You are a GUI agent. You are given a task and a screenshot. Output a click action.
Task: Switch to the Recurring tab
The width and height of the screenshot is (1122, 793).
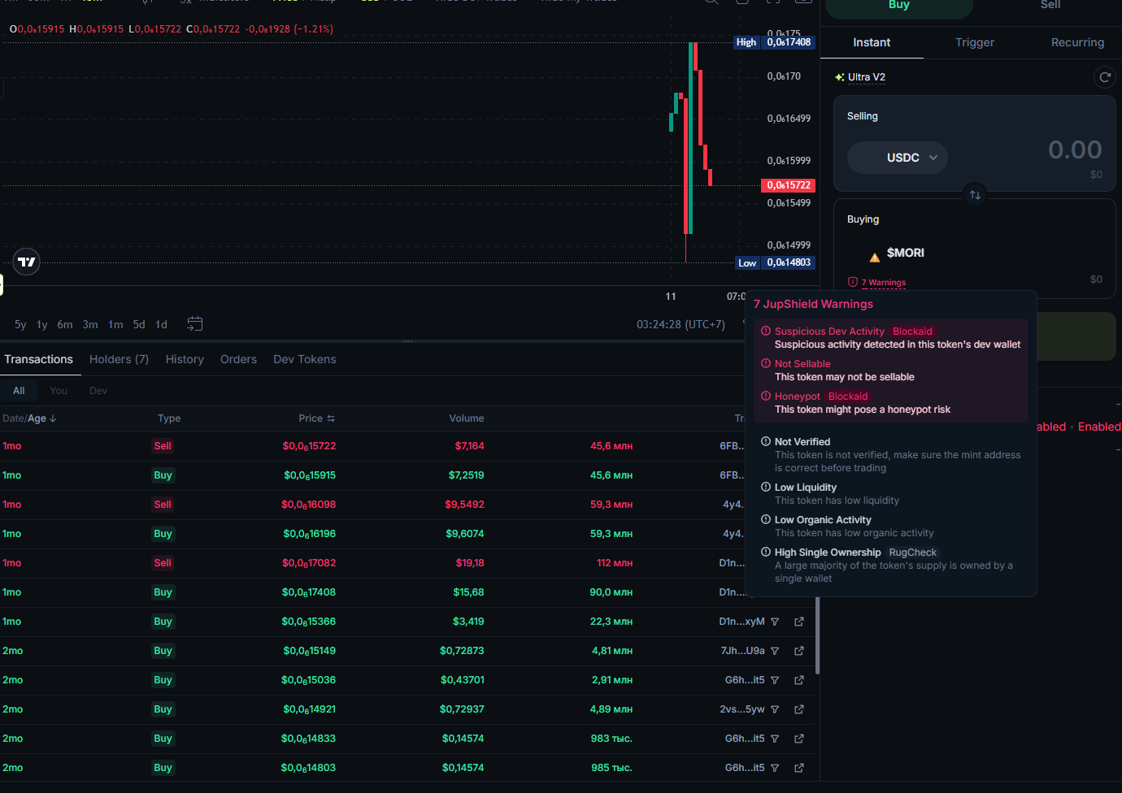pyautogui.click(x=1077, y=42)
